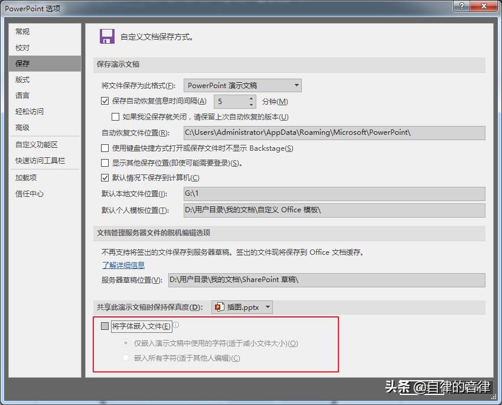The image size is (502, 405).
Task: Increase the auto-recover minutes spinner
Action: coord(252,98)
